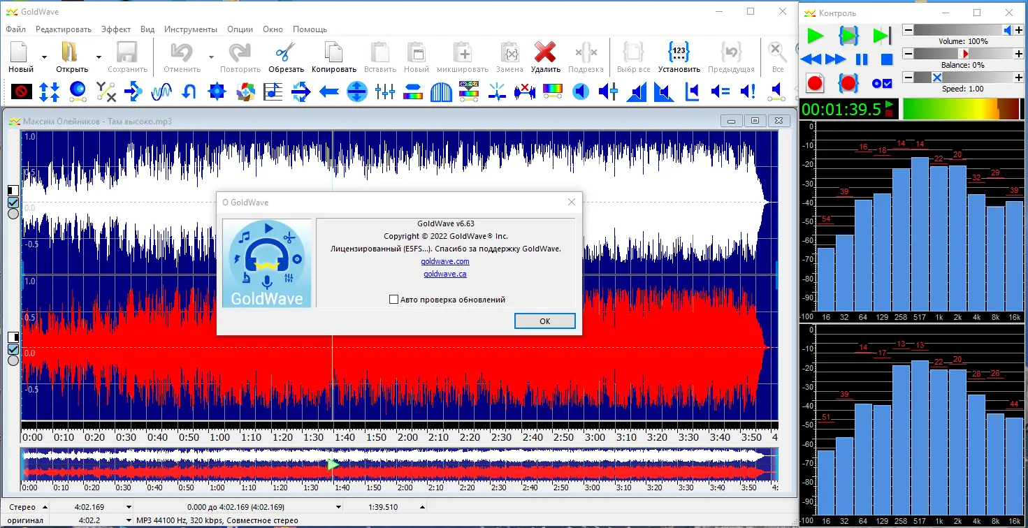Open the goldwave.com link
Viewport: 1028px width, 528px height.
tap(445, 261)
